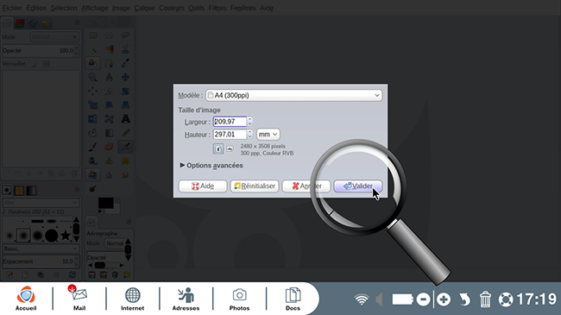Select the Pencil tool

[x=126, y=133]
